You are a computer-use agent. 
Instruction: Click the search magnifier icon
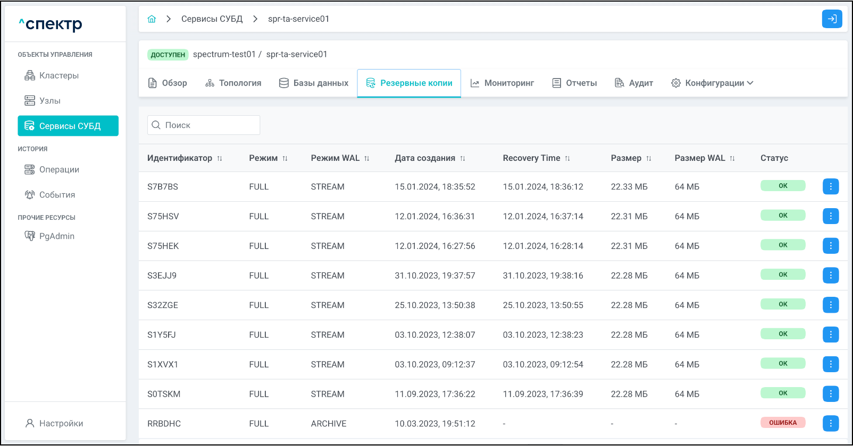click(x=156, y=125)
